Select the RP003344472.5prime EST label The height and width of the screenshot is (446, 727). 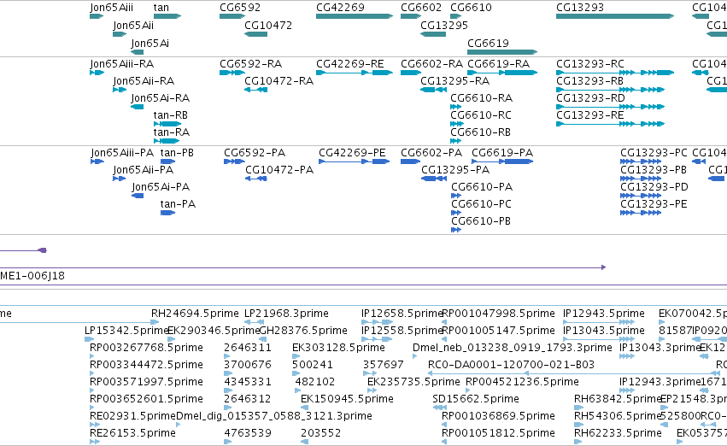[147, 365]
